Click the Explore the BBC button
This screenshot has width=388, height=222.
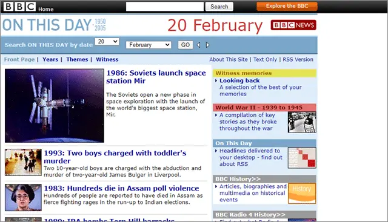tap(287, 6)
